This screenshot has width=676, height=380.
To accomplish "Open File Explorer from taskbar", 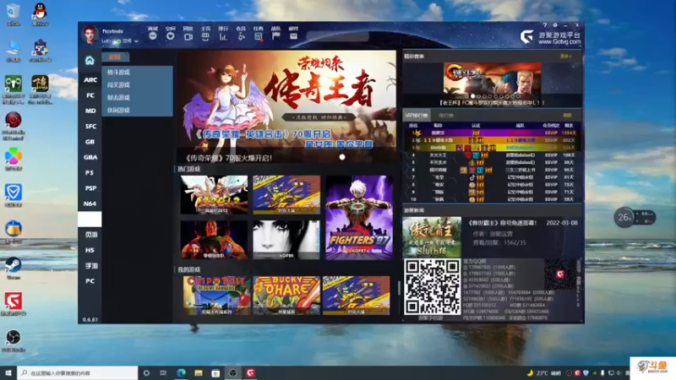I will 199,372.
